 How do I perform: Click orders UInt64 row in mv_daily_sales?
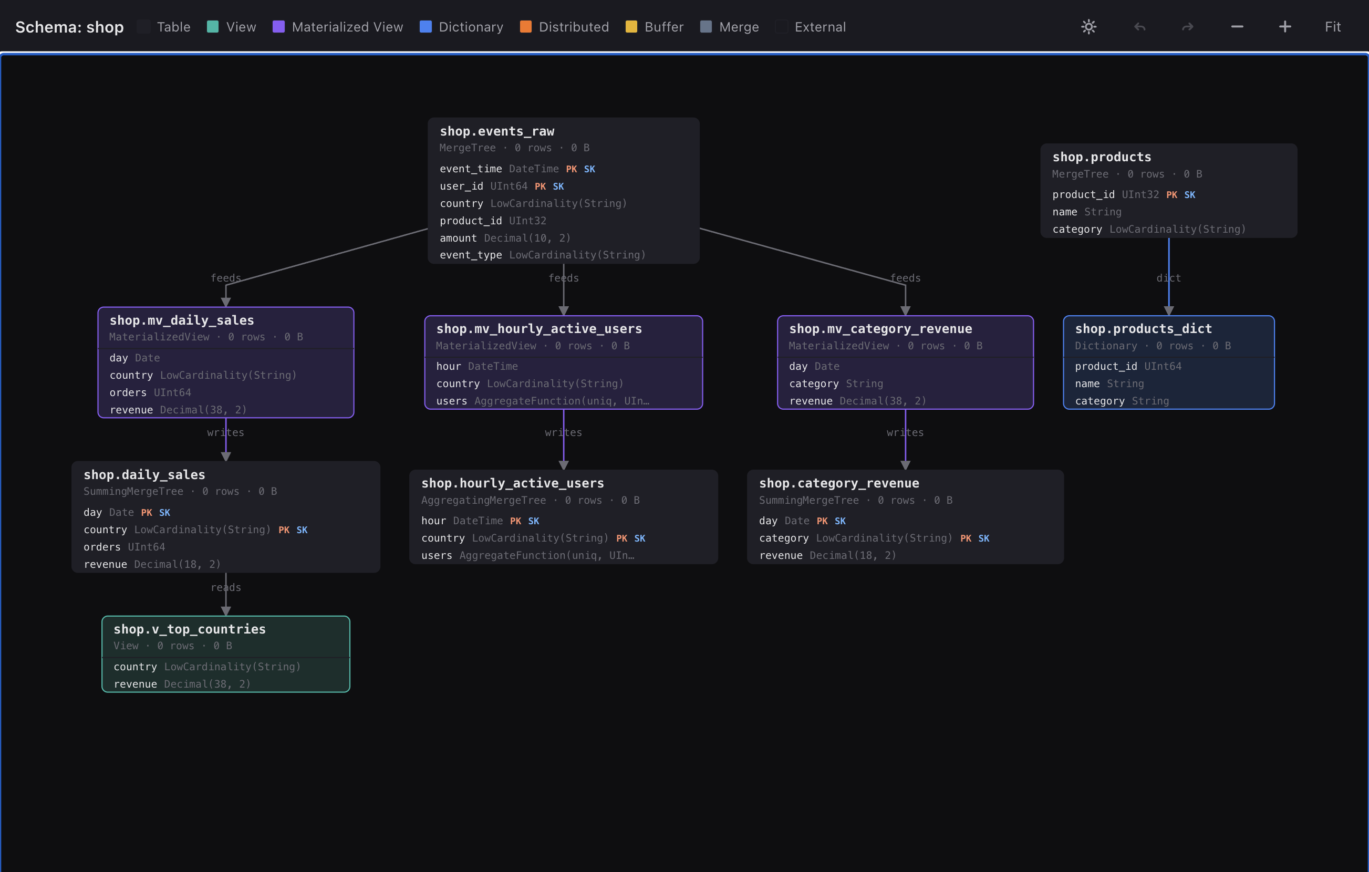pos(226,392)
